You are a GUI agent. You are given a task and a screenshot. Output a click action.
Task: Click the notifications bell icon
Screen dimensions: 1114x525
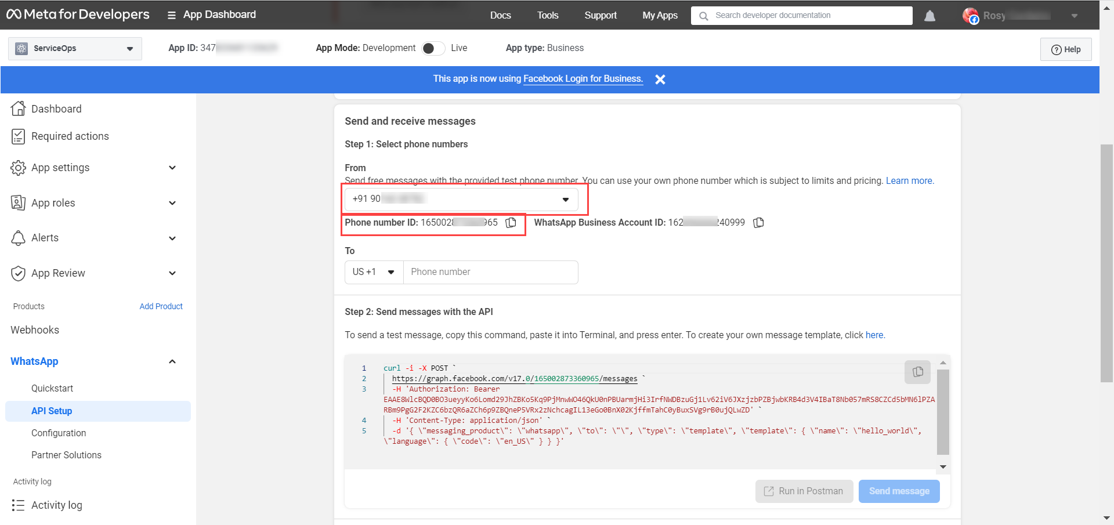coord(929,16)
